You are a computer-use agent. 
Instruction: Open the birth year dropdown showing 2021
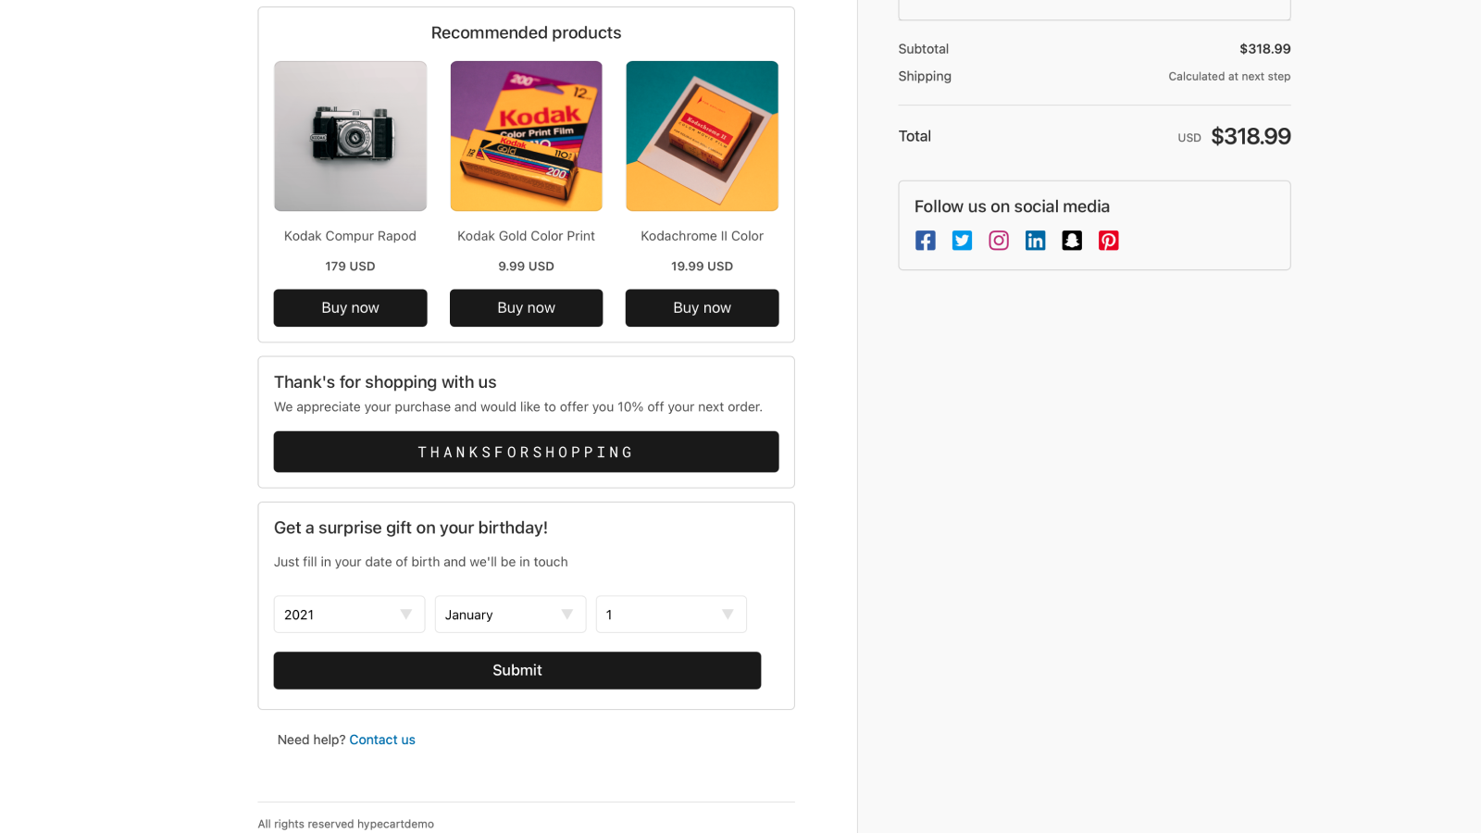point(349,614)
